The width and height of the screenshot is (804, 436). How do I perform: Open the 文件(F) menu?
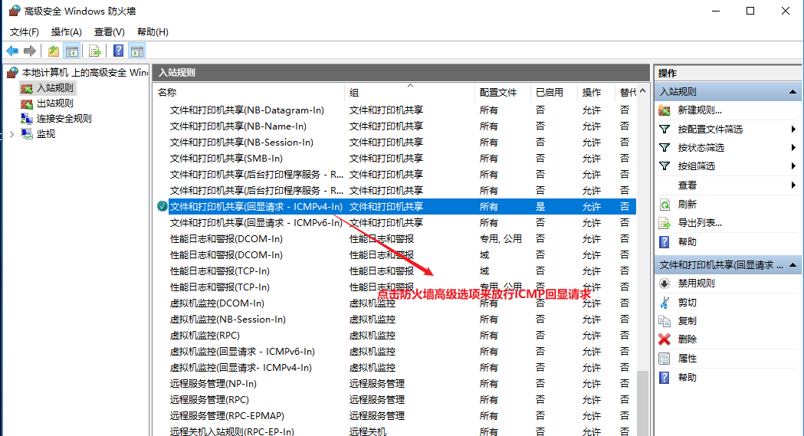pyautogui.click(x=24, y=31)
